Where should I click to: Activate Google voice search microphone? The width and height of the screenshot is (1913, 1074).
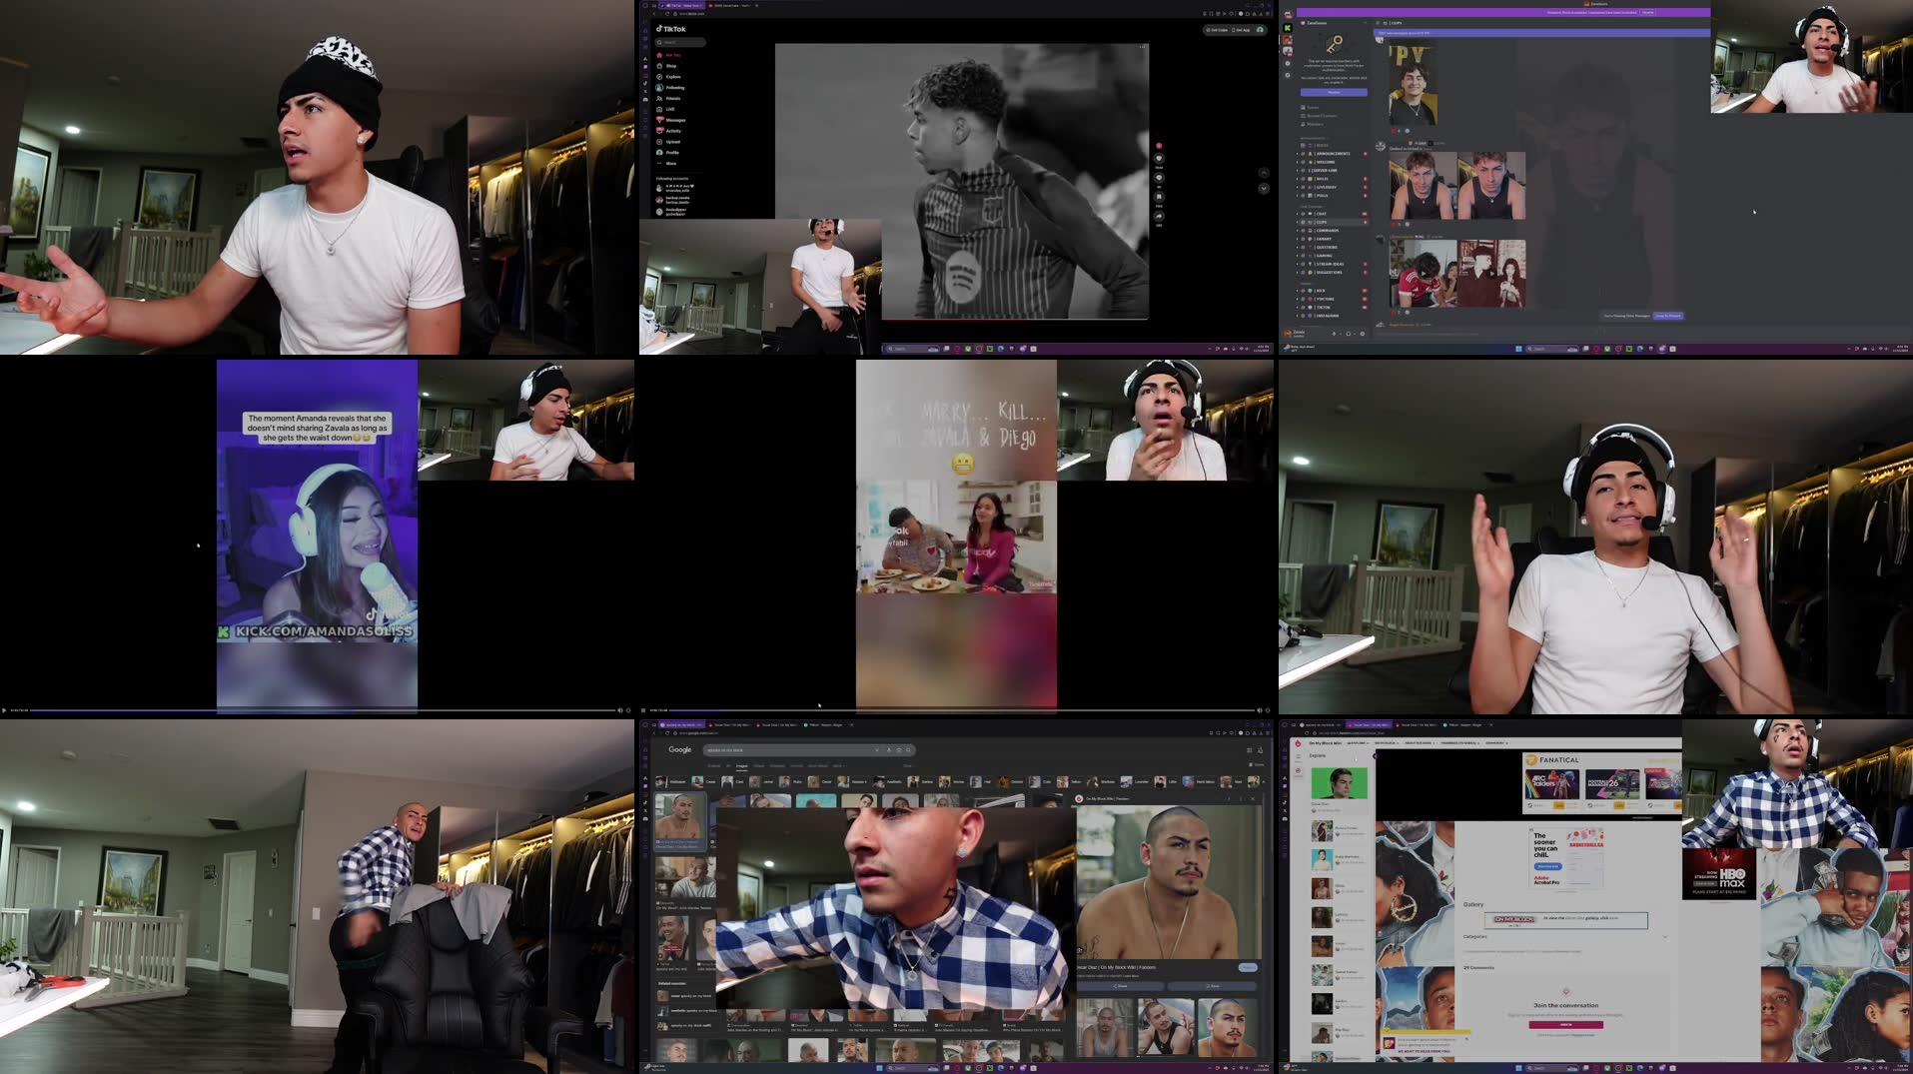click(889, 750)
